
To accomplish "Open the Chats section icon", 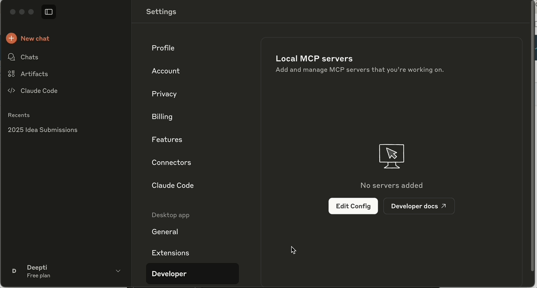I will pos(11,57).
